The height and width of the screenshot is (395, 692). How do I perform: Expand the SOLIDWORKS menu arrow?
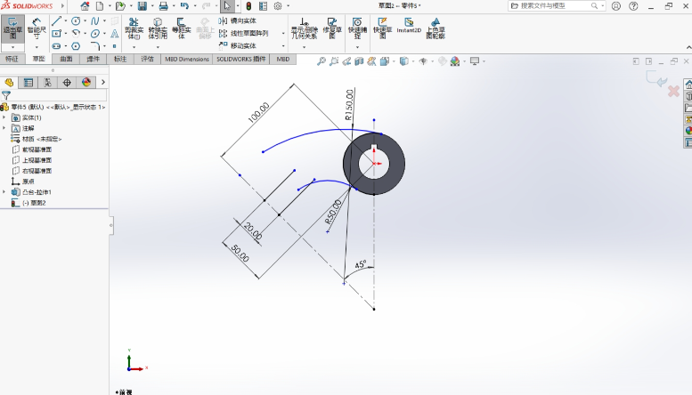point(62,6)
